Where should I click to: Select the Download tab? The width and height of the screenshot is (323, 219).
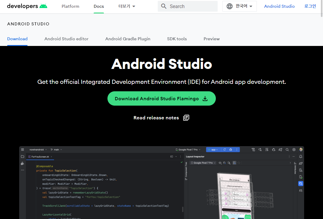pyautogui.click(x=17, y=39)
